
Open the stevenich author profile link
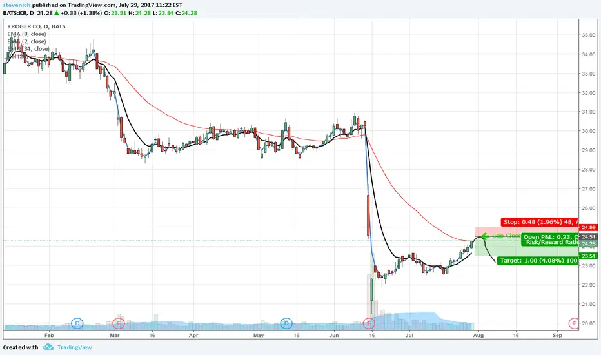point(17,5)
